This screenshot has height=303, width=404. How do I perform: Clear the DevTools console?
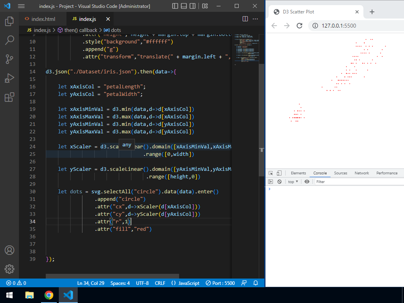coord(280,181)
